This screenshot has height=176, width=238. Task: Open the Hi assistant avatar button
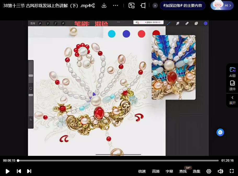(222, 5)
